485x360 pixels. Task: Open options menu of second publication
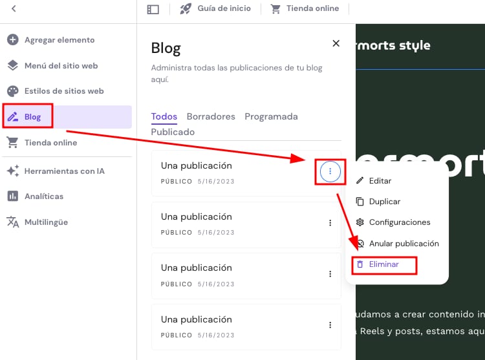click(x=330, y=223)
